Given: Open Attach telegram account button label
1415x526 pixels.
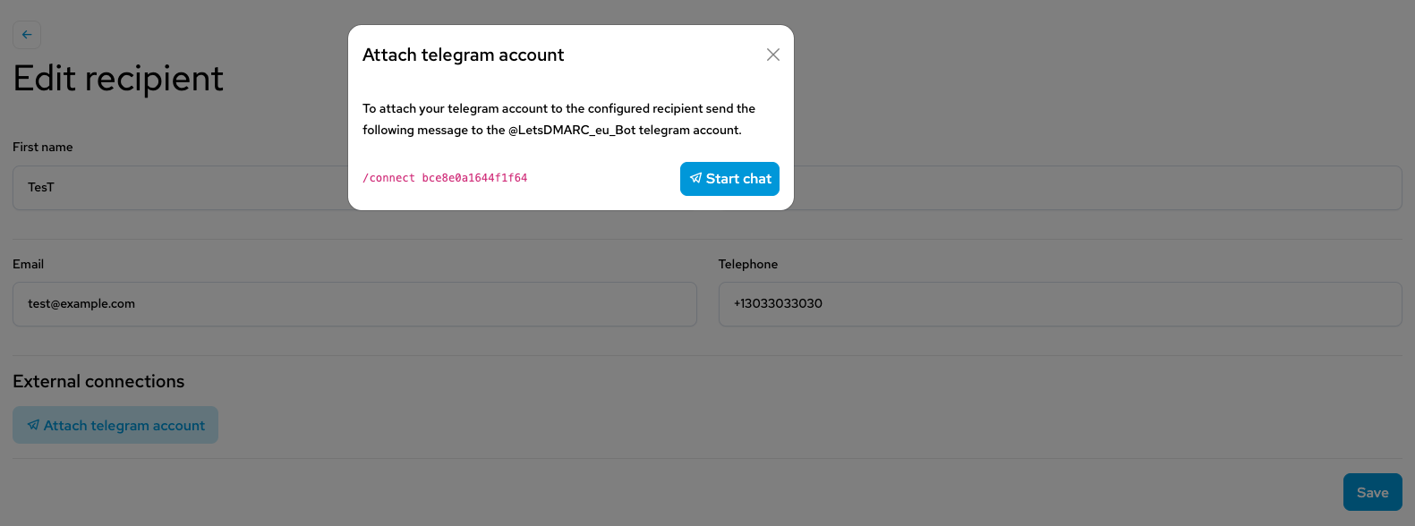Looking at the screenshot, I should click(x=124, y=426).
